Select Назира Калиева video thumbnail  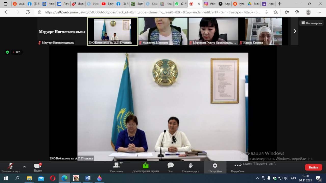click(x=264, y=31)
